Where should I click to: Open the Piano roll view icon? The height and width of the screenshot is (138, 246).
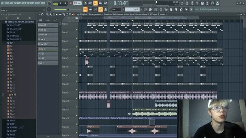coord(151,9)
